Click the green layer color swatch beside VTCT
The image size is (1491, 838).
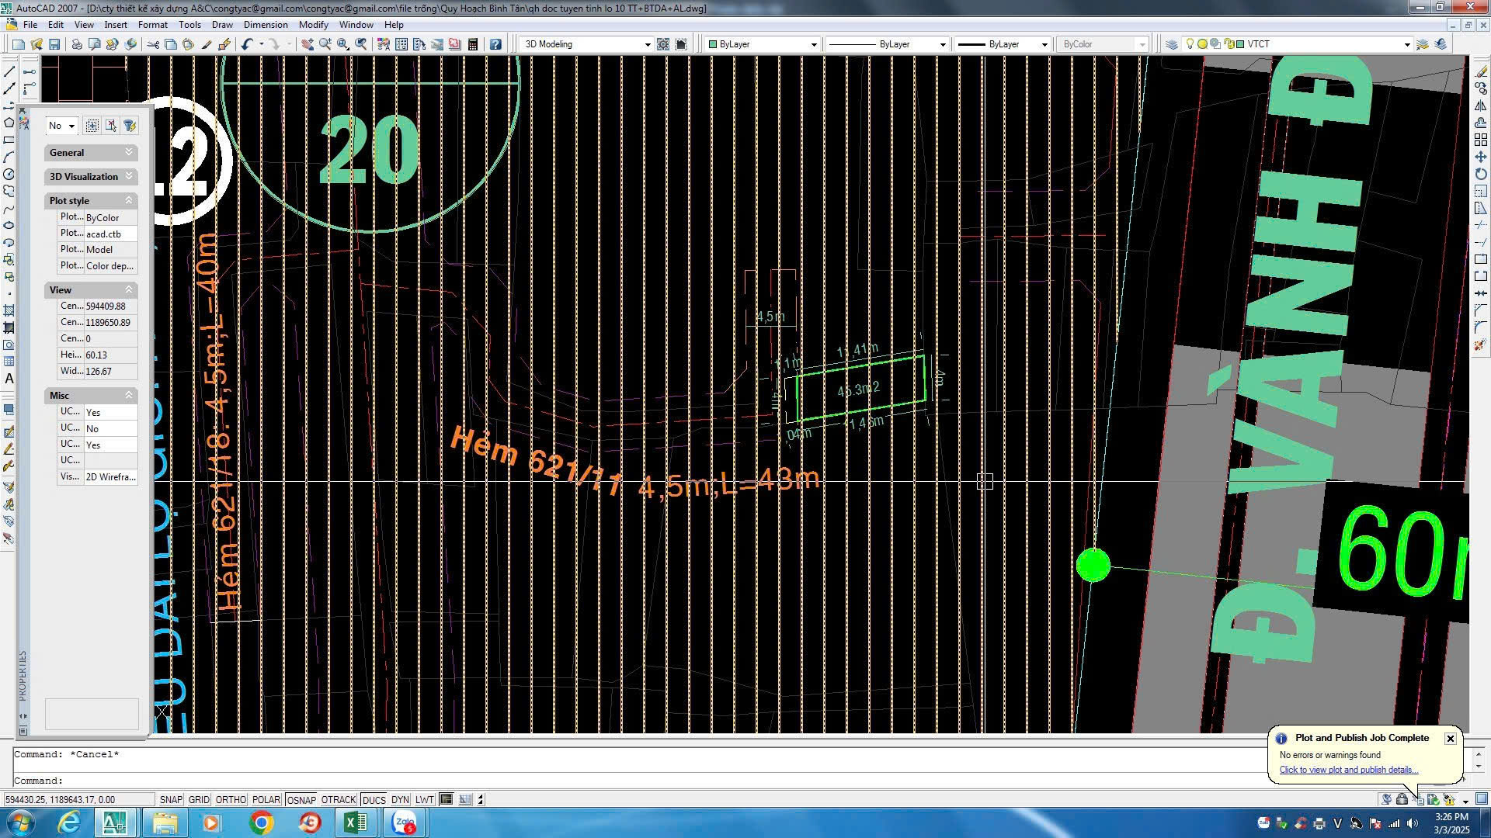click(1242, 44)
